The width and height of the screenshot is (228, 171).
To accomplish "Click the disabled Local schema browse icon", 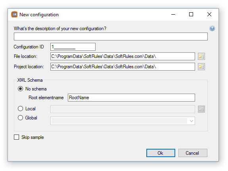I will [201, 109].
